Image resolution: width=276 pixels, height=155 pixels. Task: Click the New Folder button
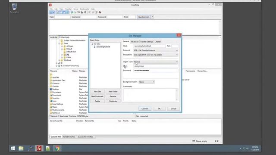tap(113, 92)
